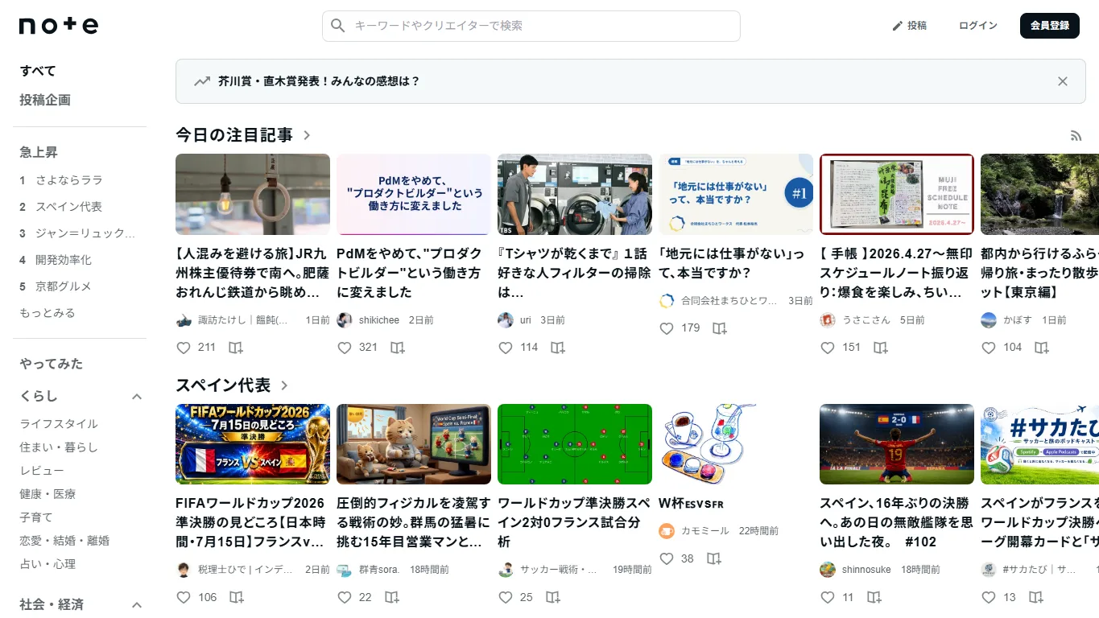The image size is (1099, 618).
Task: Like the Tシャツが乾くまで article (114)
Action: 506,348
